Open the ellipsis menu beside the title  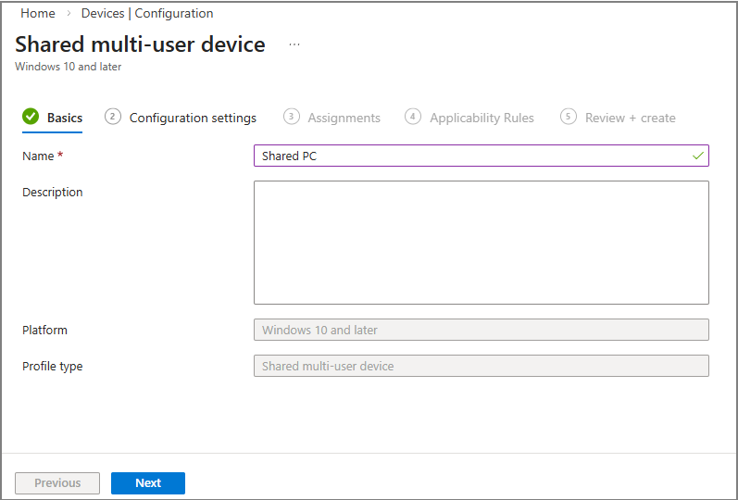coord(294,44)
